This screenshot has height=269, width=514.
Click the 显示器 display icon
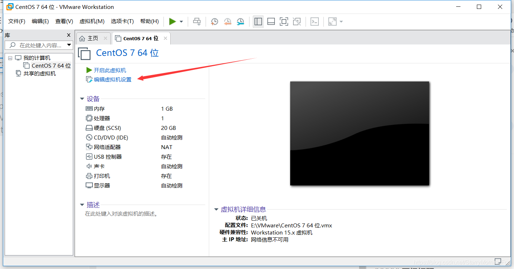click(x=89, y=185)
